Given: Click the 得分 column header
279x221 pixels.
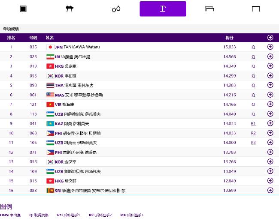Looking at the screenshot, I should [230, 38].
